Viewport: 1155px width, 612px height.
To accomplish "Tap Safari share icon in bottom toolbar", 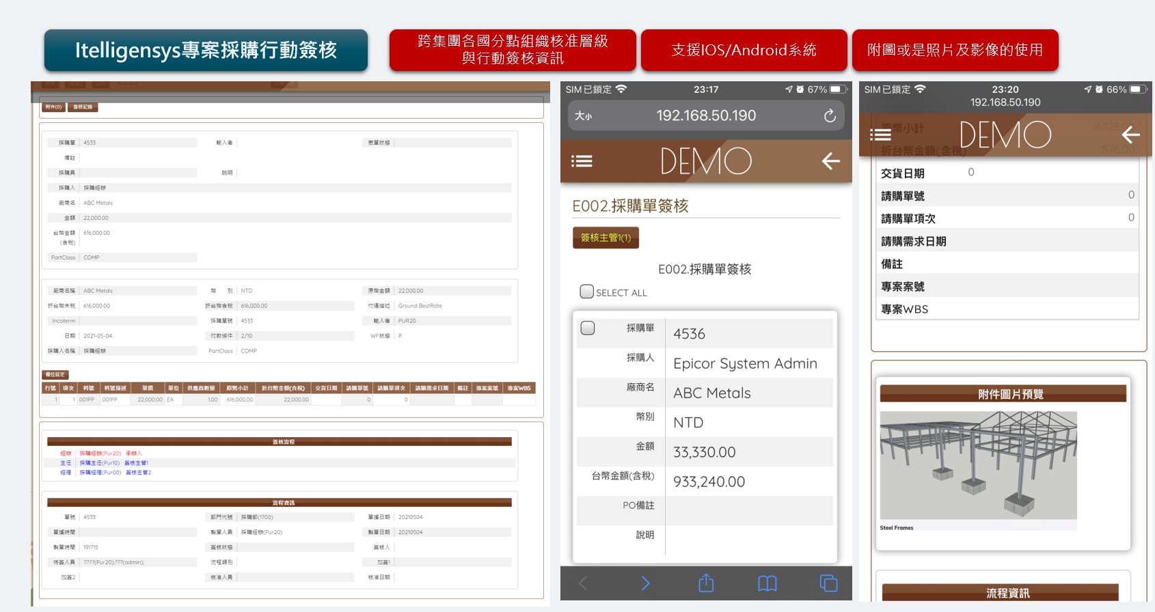I will [x=706, y=583].
